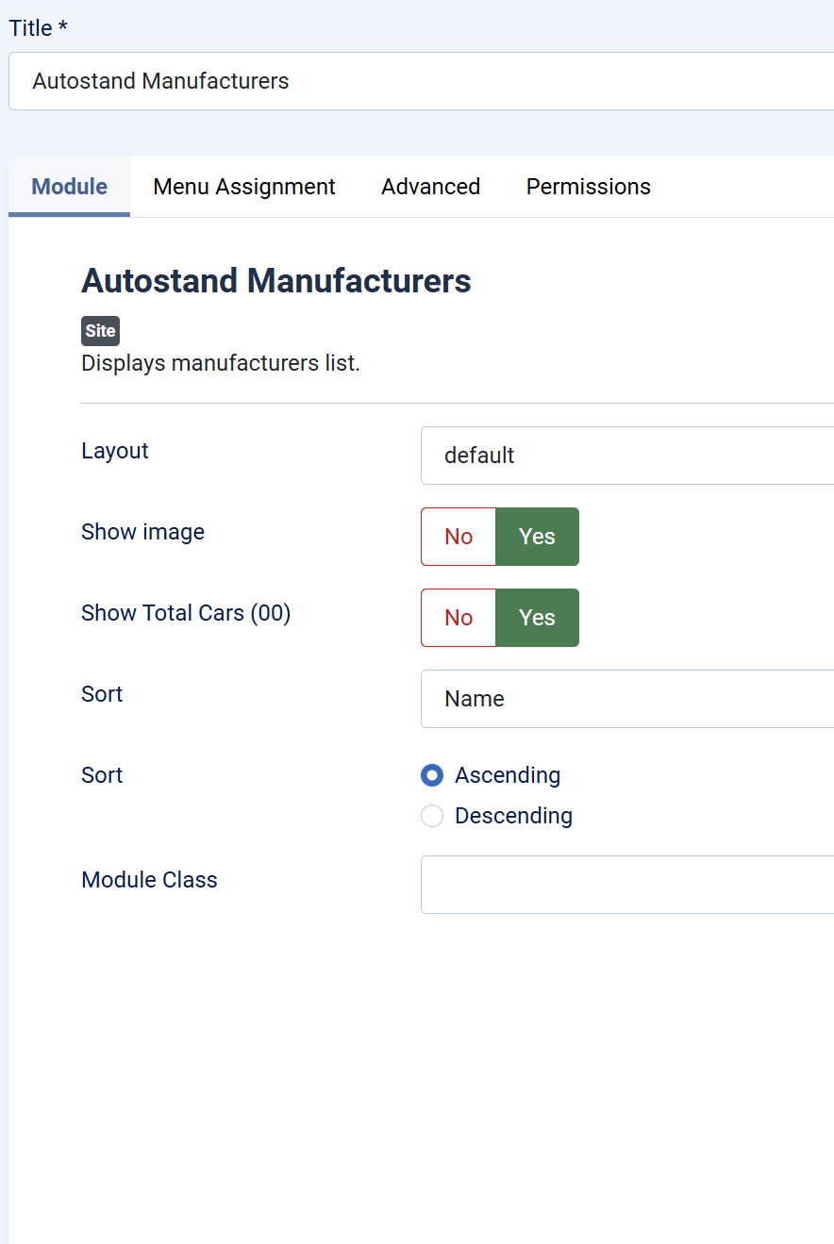Click into the Title input field
The width and height of the screenshot is (834, 1244).
point(422,81)
